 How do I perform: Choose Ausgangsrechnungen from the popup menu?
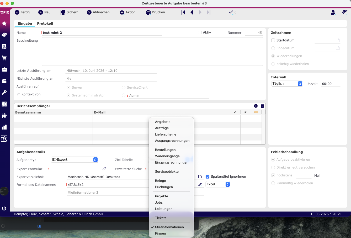click(x=171, y=140)
